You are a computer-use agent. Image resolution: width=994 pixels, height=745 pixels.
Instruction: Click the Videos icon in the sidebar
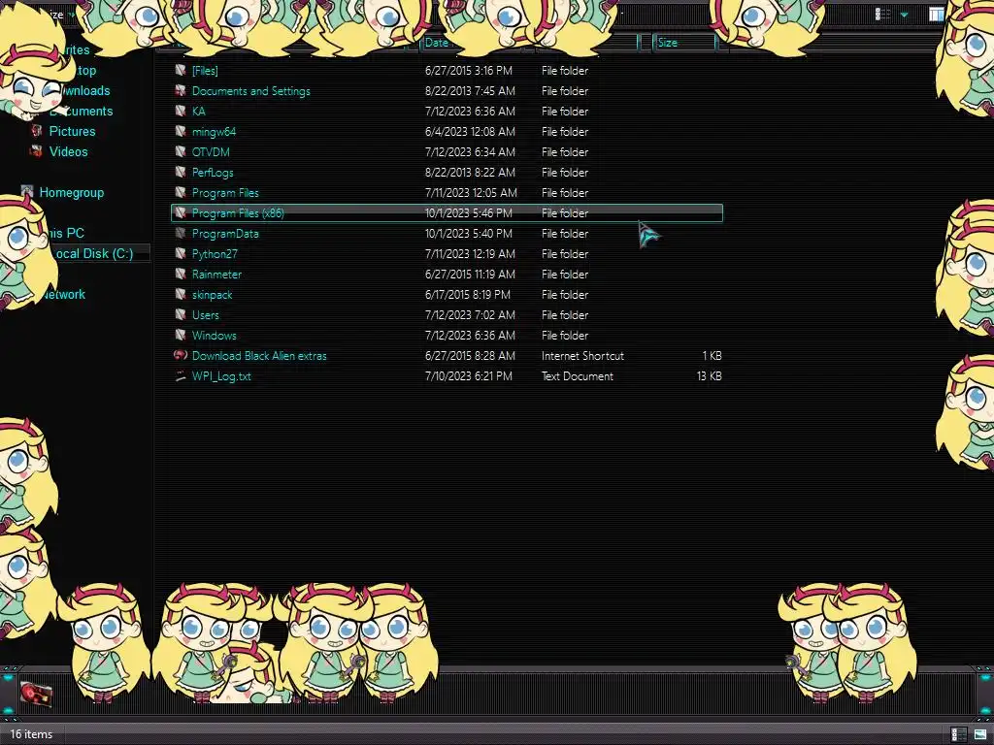(x=37, y=151)
